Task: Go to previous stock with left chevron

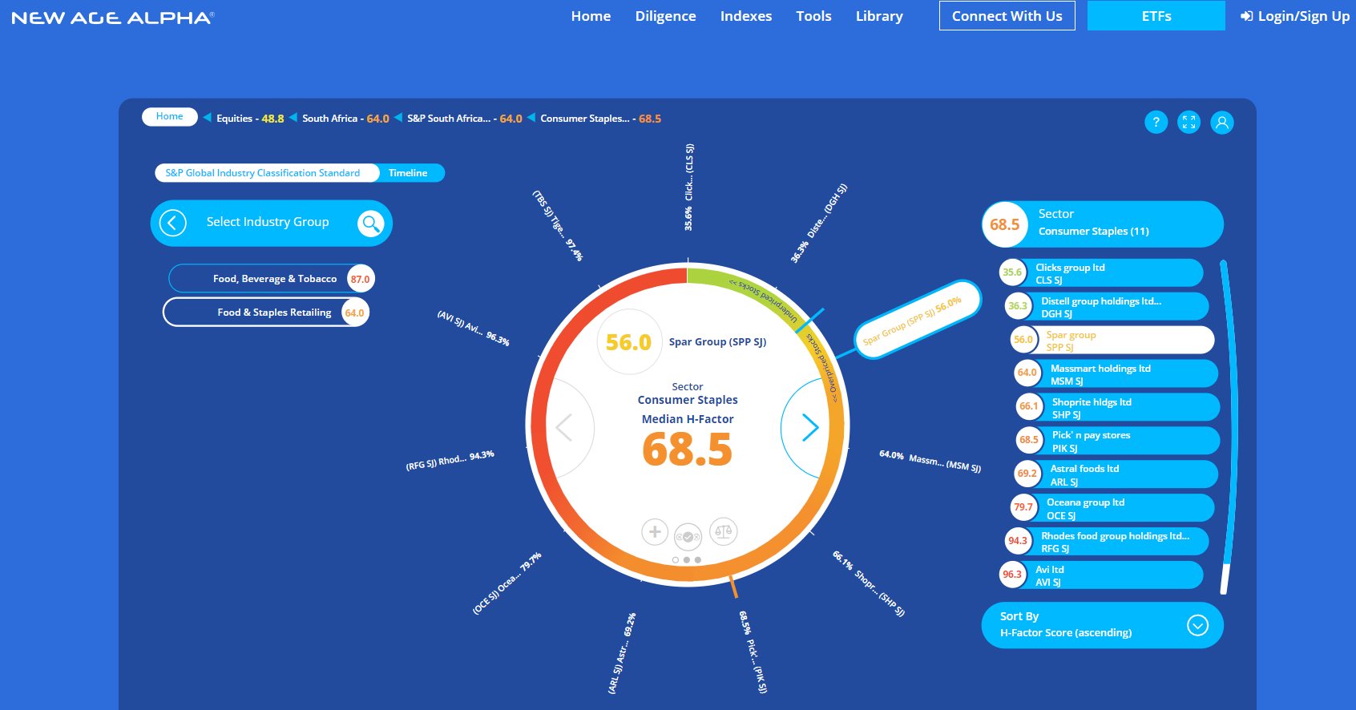Action: [564, 428]
